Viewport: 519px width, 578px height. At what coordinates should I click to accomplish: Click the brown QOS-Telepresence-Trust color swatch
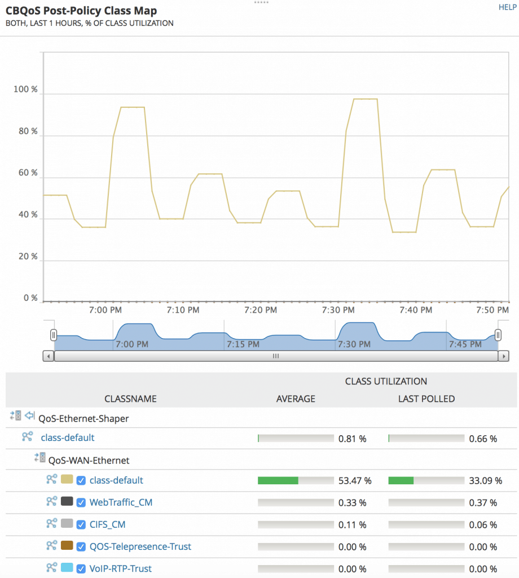point(67,545)
